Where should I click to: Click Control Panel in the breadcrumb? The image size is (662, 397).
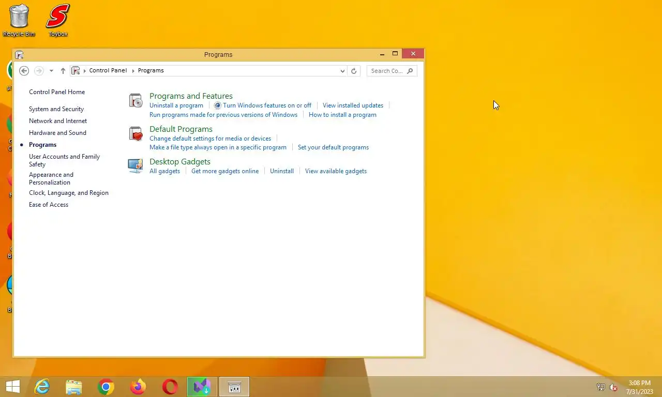click(108, 70)
